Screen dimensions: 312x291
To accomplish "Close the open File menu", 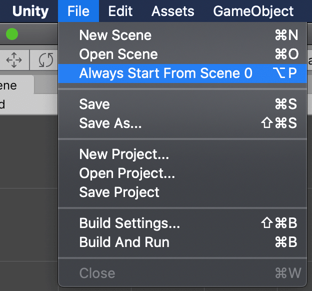I will point(78,11).
